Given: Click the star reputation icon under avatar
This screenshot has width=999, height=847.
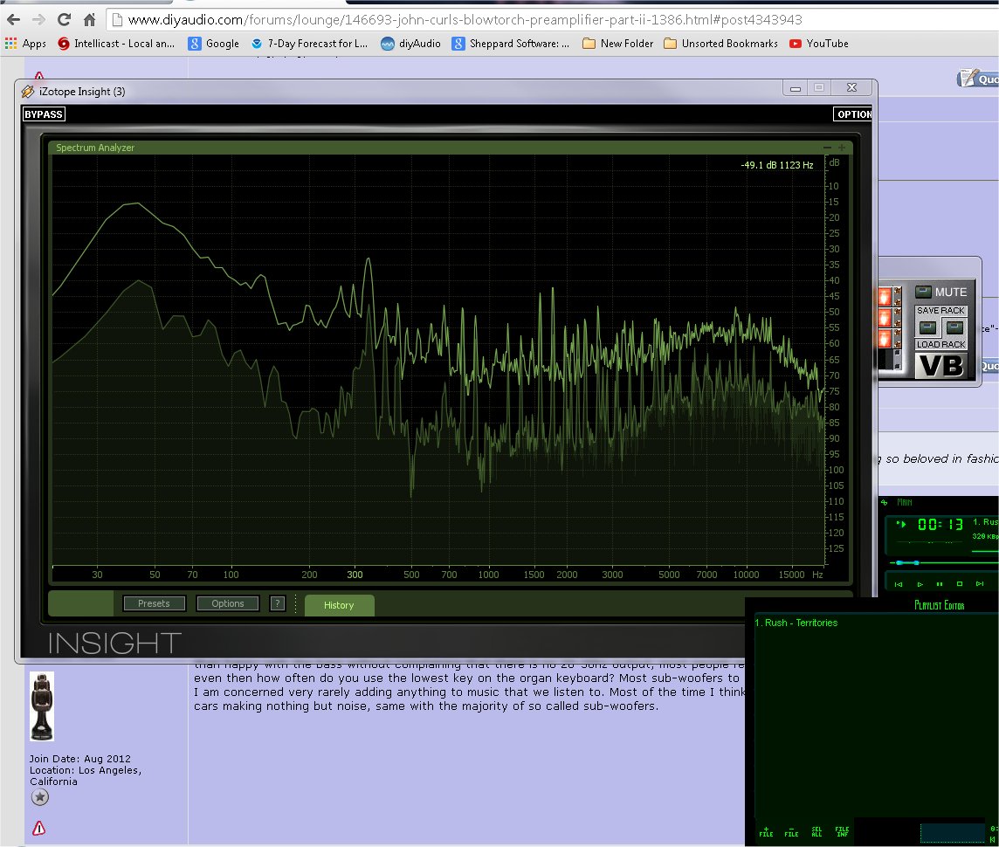Looking at the screenshot, I should (40, 796).
